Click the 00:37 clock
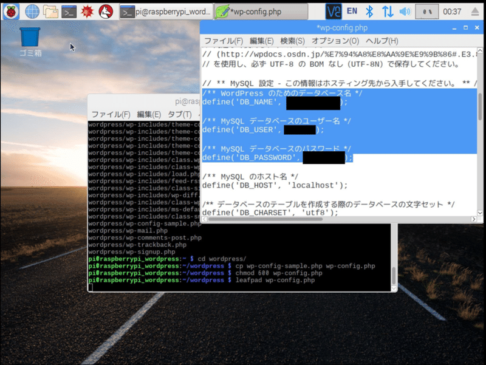This screenshot has width=486, height=365. pos(452,12)
